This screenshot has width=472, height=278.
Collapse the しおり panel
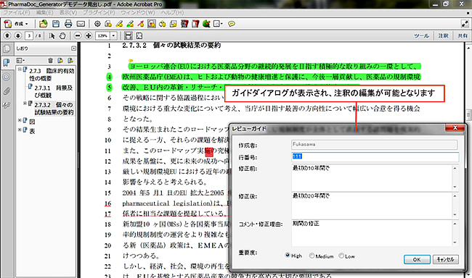pyautogui.click(x=74, y=49)
